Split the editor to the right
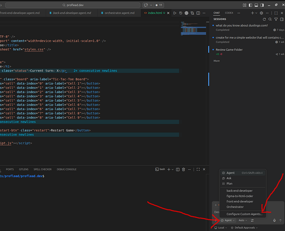 click(198, 13)
